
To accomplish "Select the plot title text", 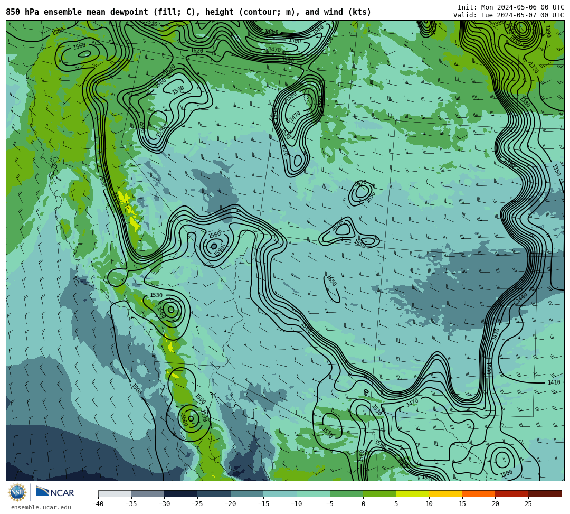I will click(188, 12).
